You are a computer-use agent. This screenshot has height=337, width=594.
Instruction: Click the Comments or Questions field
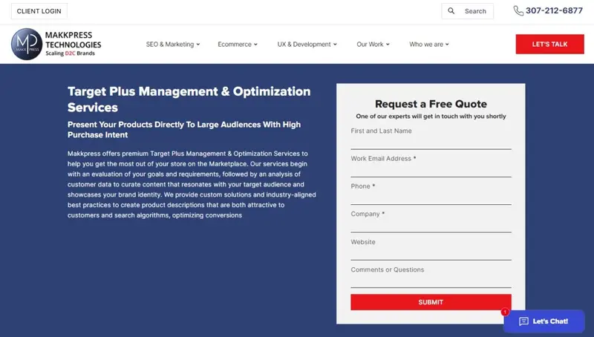431,281
